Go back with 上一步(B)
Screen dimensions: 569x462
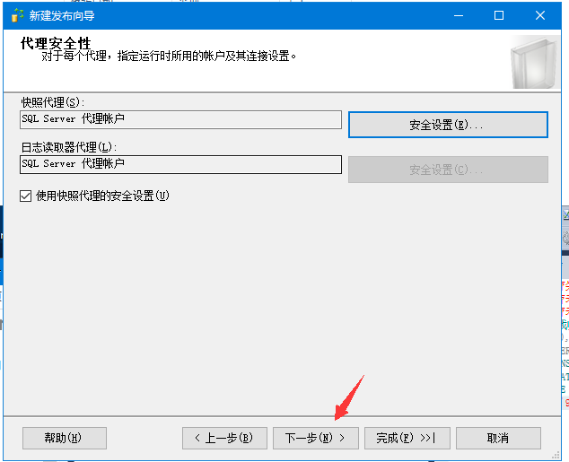point(224,438)
